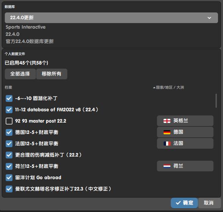The image size is (223, 212).
Task: Click the 11-12 database of FM2022 v8 file name
Action: (x=57, y=110)
